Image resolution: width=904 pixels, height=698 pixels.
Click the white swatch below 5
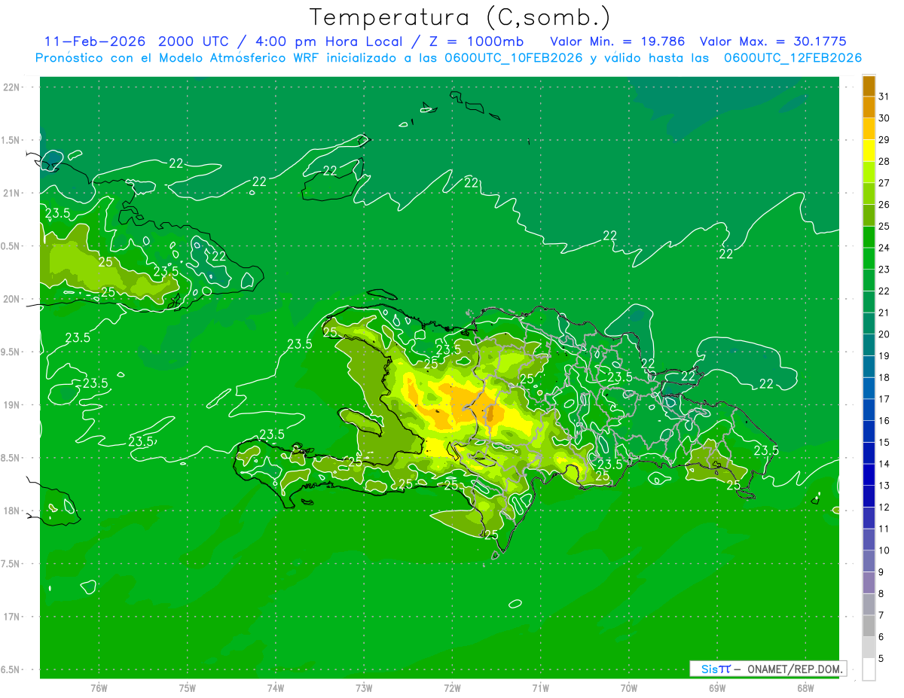coord(869,669)
